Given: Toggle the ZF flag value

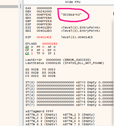Looking at the screenshot, I should click(x=32, y=47).
